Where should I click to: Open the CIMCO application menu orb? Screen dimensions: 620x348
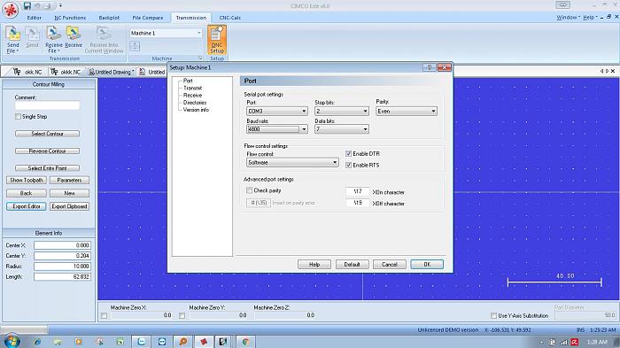coord(10,11)
